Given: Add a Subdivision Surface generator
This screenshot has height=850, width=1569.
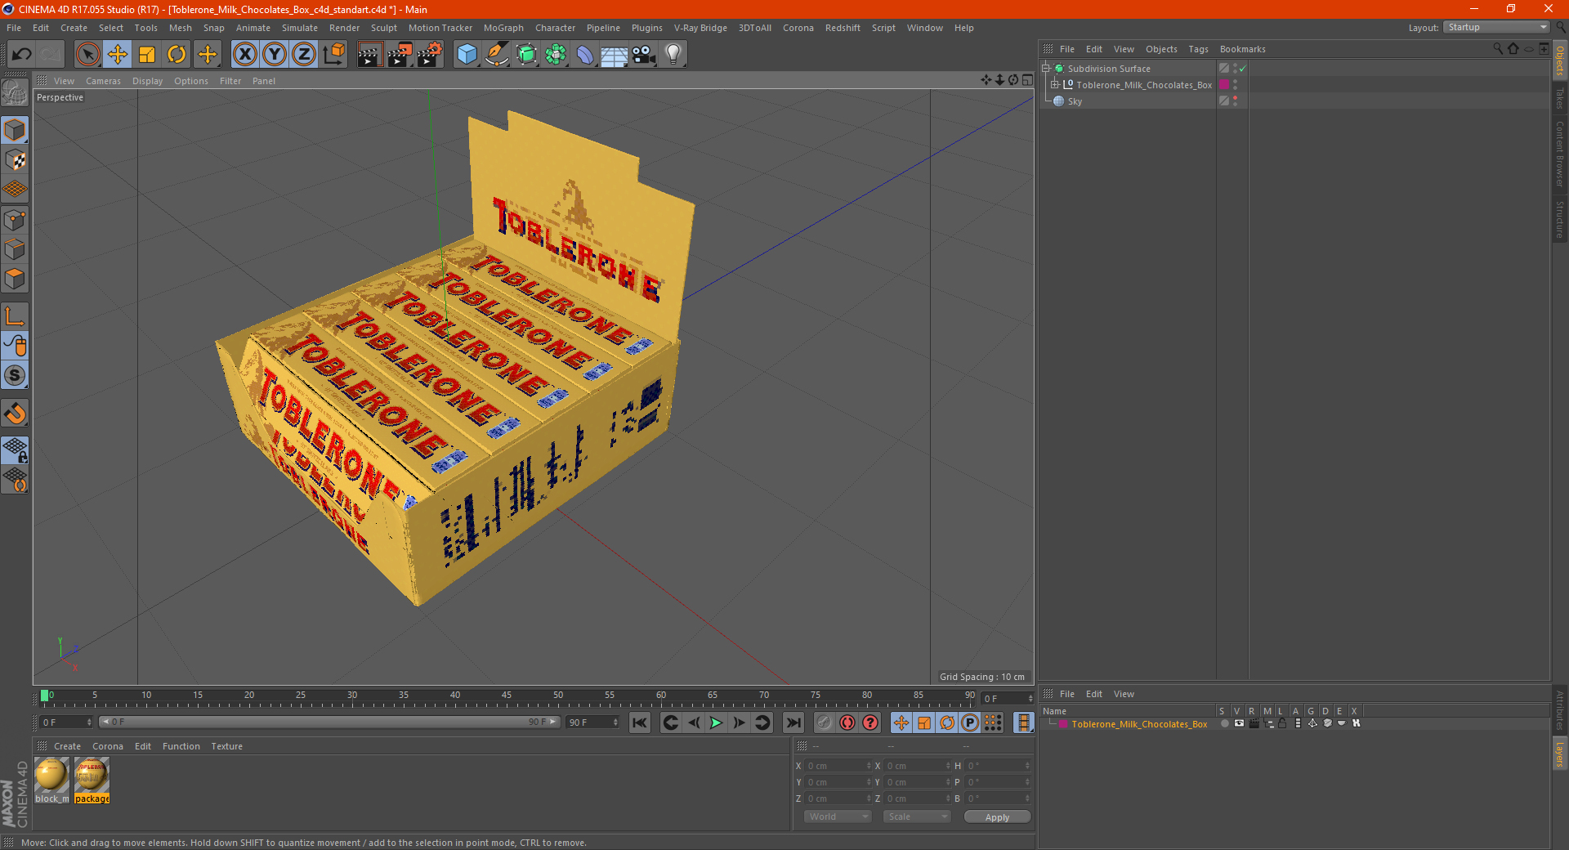Looking at the screenshot, I should click(x=527, y=55).
